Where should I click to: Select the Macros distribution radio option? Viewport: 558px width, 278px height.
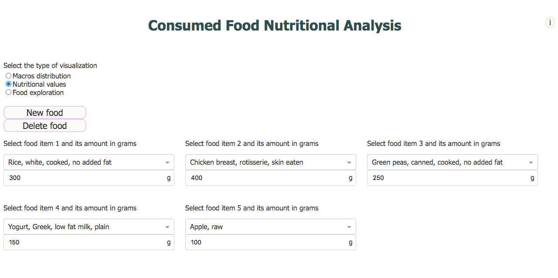(8, 76)
